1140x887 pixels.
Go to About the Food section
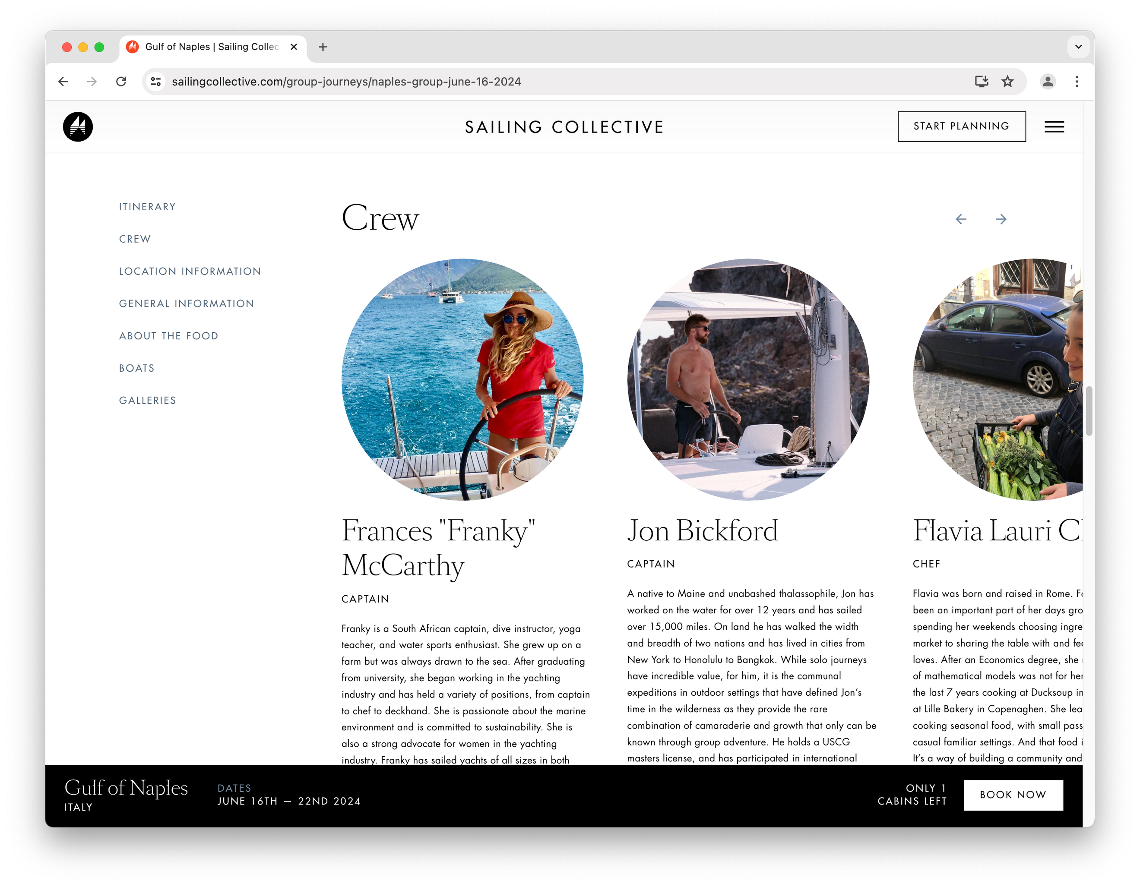[x=168, y=336]
